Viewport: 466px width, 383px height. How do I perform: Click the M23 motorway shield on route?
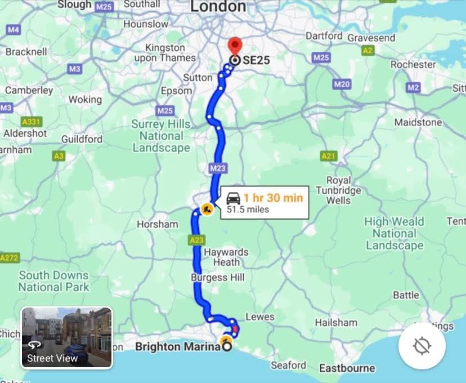(x=218, y=168)
